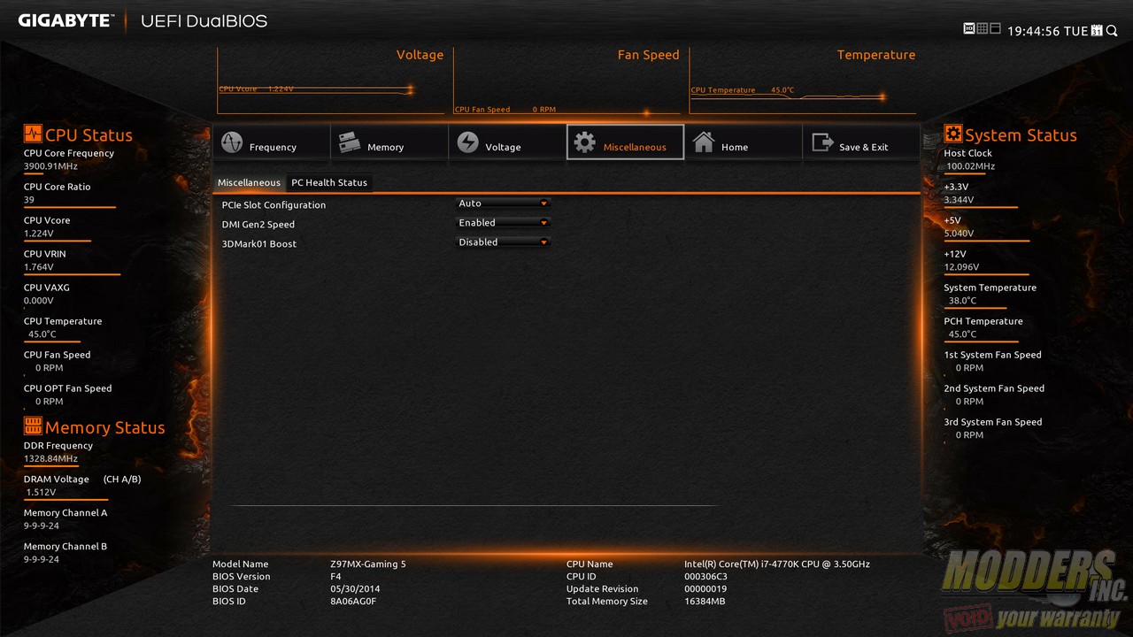Click the BIOS Date value "05/30/2014"

354,589
